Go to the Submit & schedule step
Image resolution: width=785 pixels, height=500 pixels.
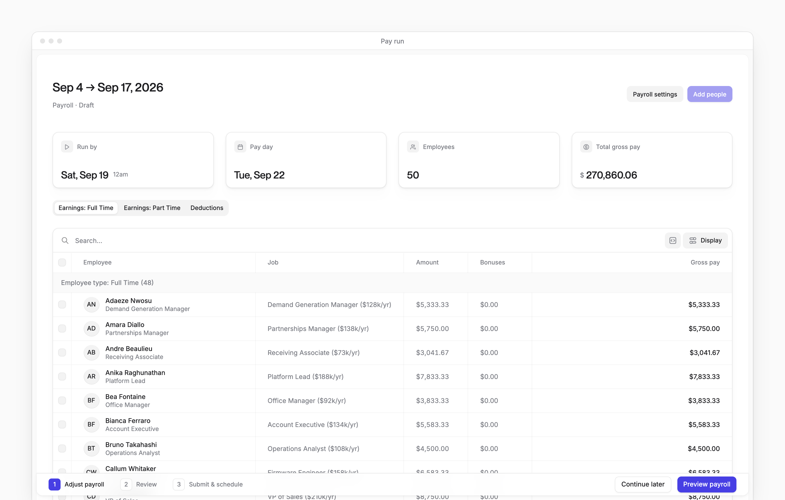tap(208, 484)
